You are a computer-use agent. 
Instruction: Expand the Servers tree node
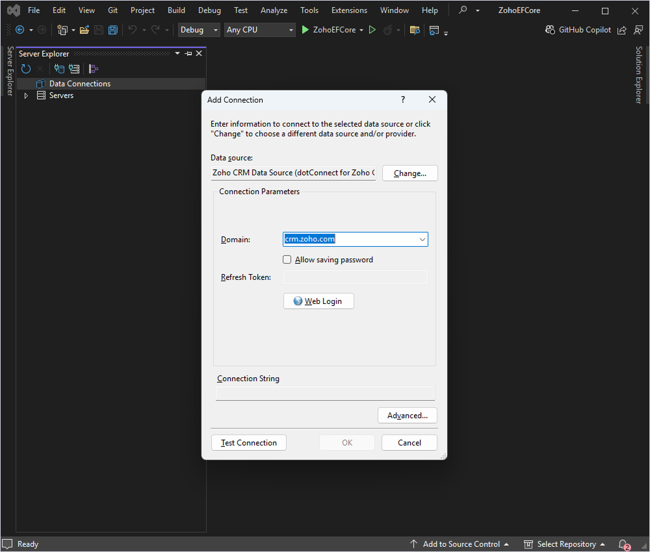pos(26,96)
